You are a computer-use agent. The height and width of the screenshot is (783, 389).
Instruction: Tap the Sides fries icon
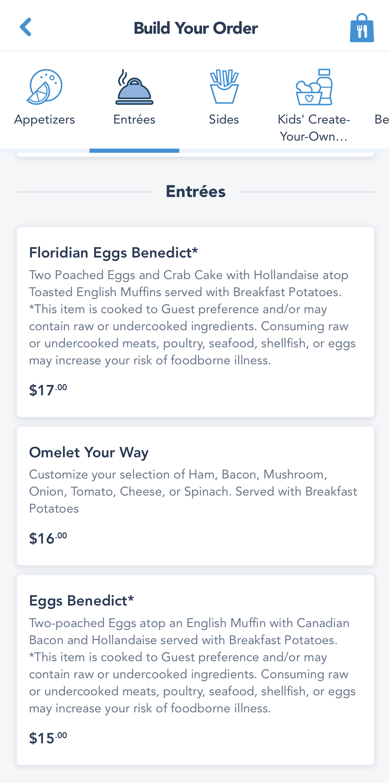pyautogui.click(x=224, y=87)
